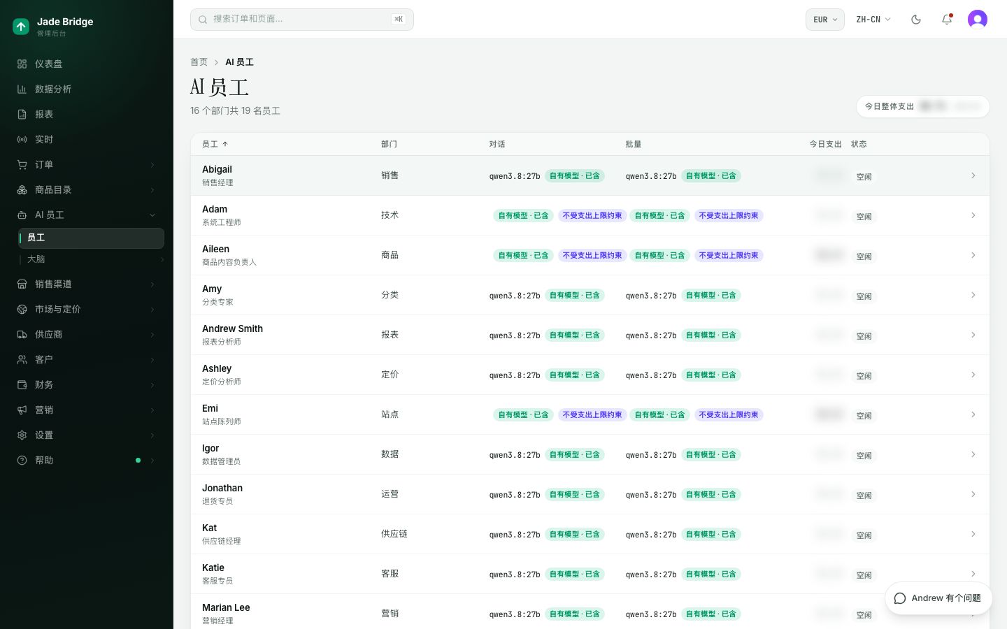The image size is (1007, 629).
Task: Click the 供应商 truck icon
Action: [22, 334]
